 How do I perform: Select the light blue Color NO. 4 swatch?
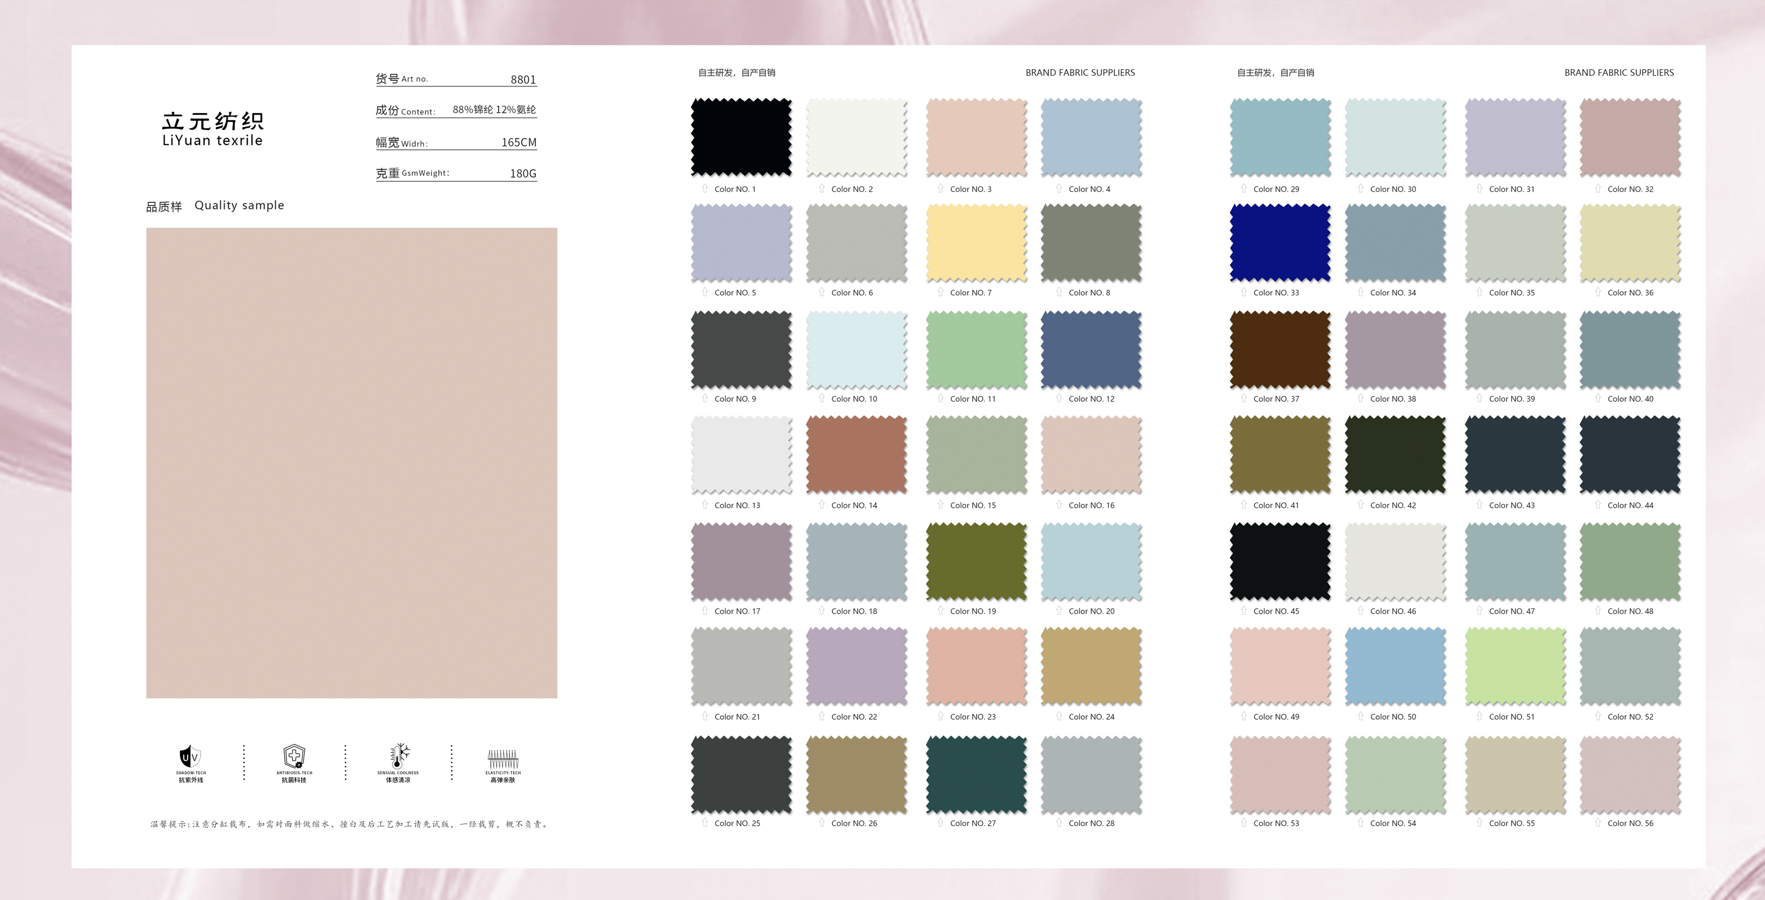point(1091,137)
